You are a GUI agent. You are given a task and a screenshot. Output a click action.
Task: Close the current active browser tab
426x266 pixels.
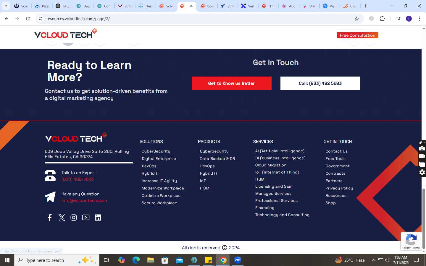pyautogui.click(x=191, y=6)
